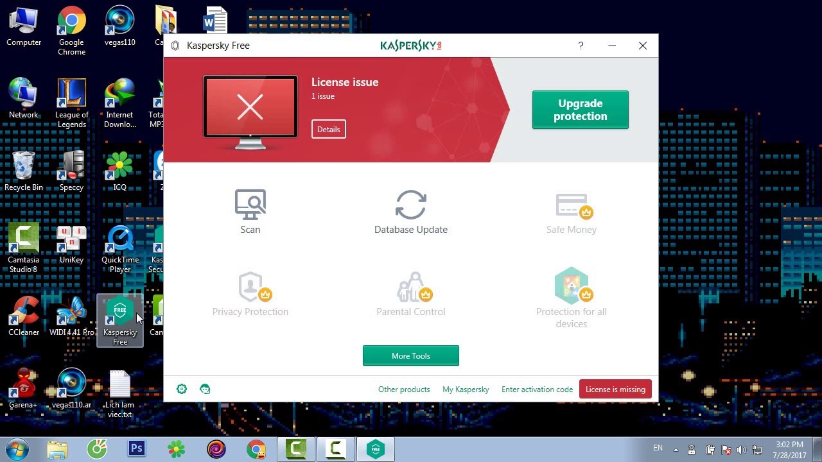Close the Kaspersky Free window
This screenshot has height=462, width=822.
click(643, 46)
